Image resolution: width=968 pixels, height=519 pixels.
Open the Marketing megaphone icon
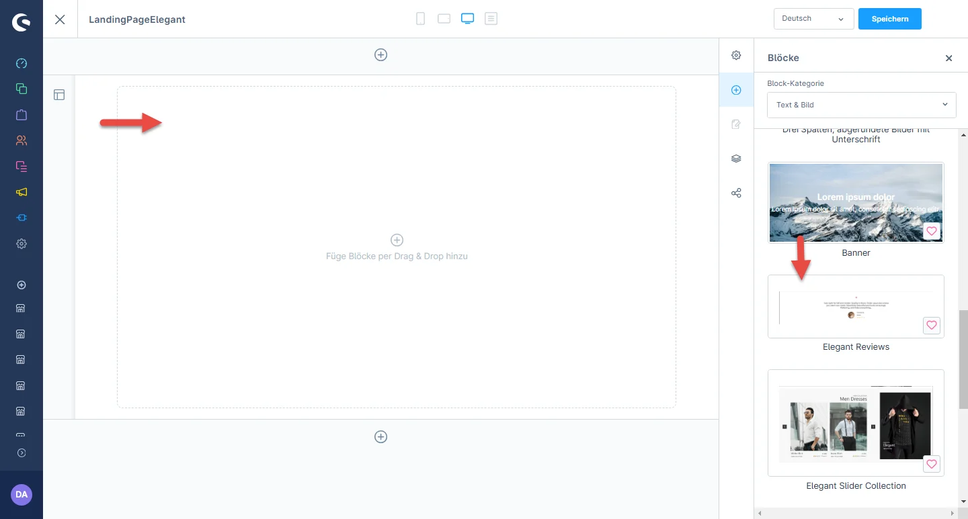pyautogui.click(x=22, y=192)
